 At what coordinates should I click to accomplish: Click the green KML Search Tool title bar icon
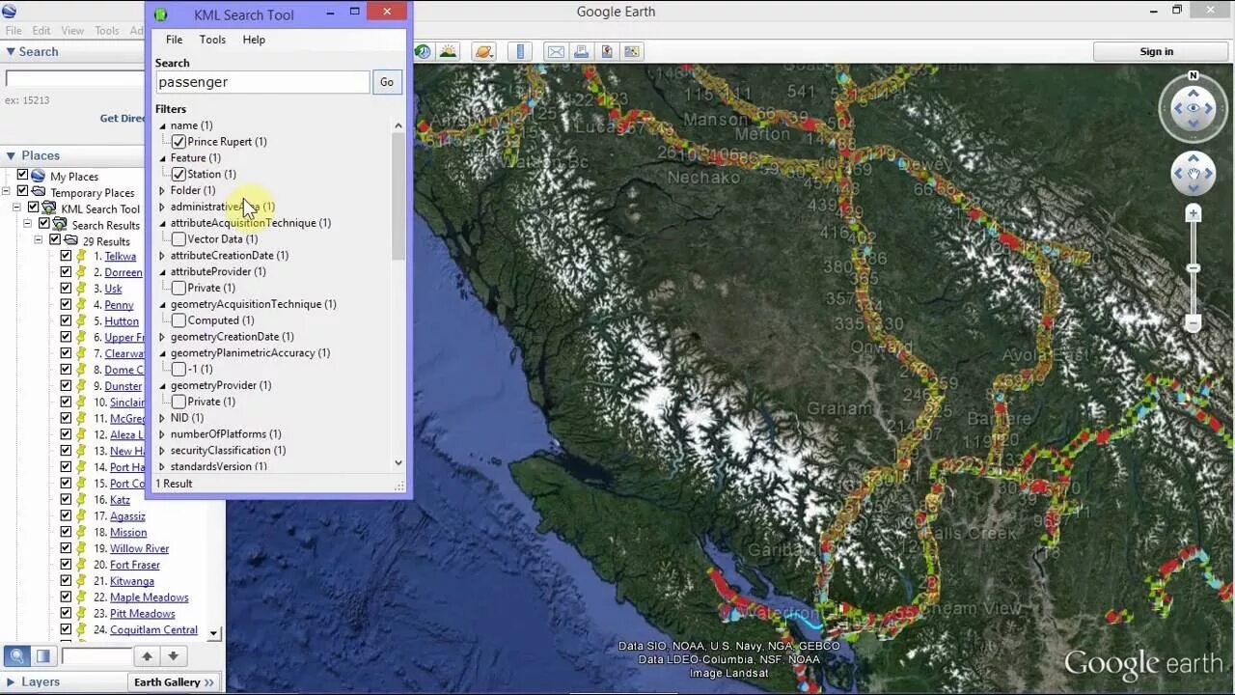click(160, 14)
